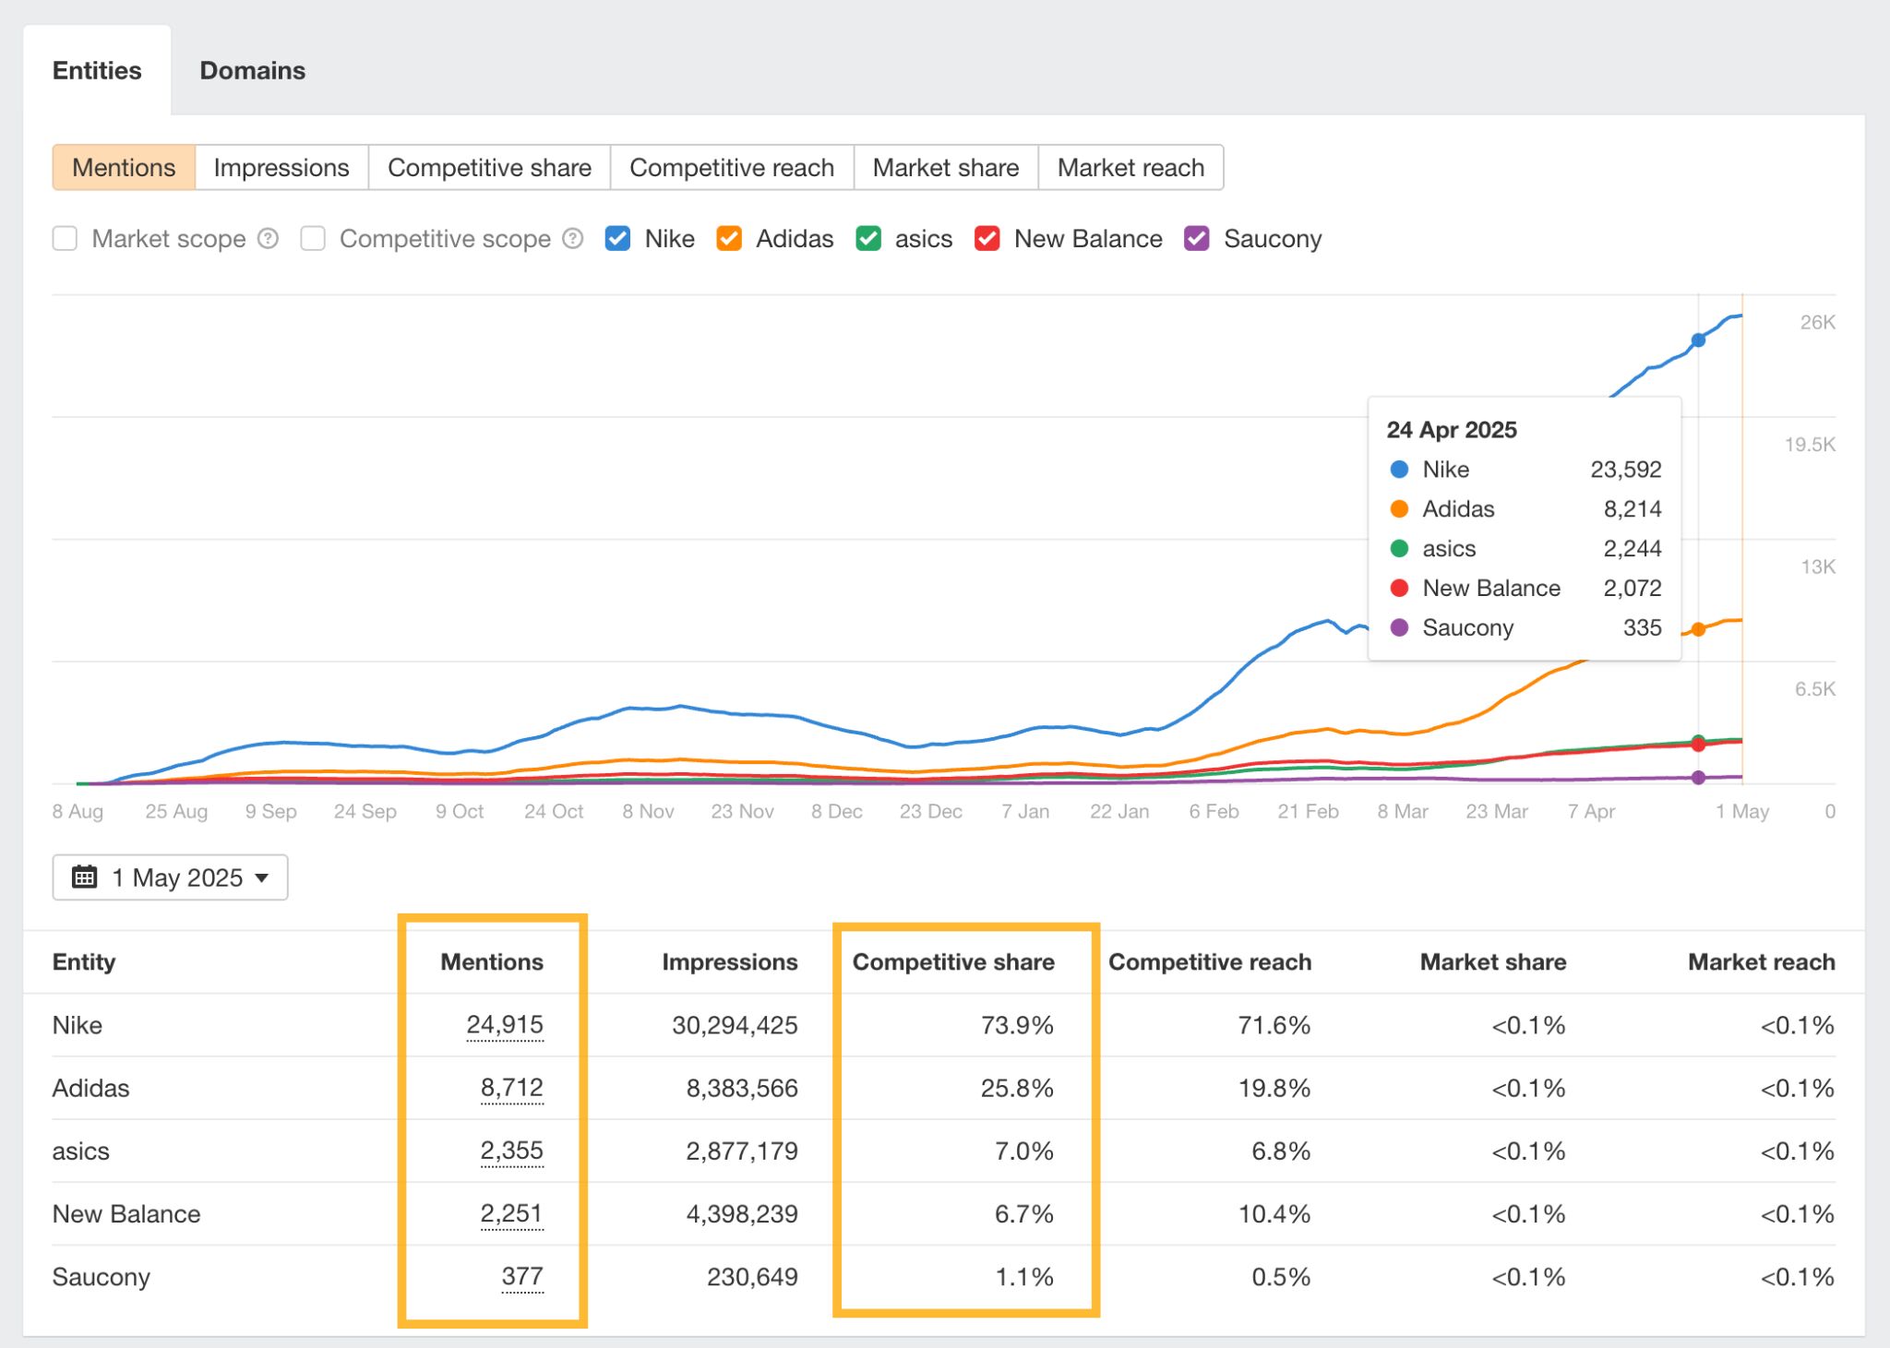1890x1348 pixels.
Task: Disable the Adidas checkbox
Action: pyautogui.click(x=729, y=238)
